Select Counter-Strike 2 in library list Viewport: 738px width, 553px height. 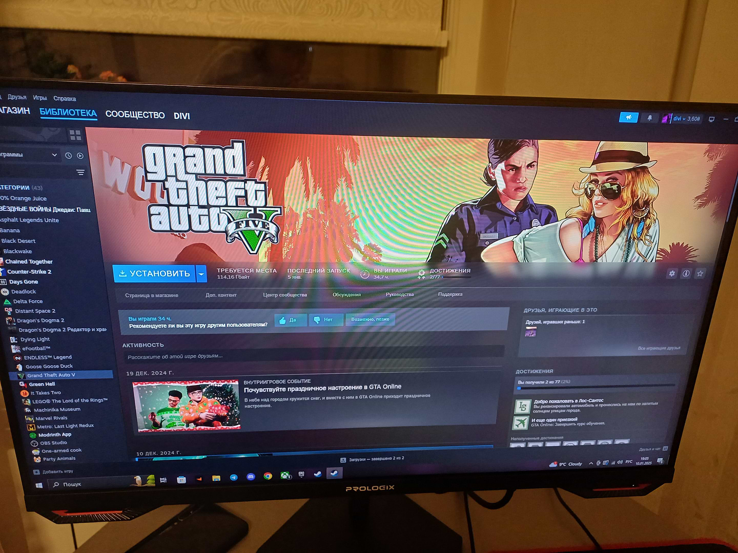(x=29, y=272)
